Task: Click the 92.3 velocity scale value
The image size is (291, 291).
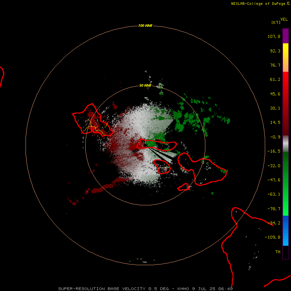Action: pos(275,51)
